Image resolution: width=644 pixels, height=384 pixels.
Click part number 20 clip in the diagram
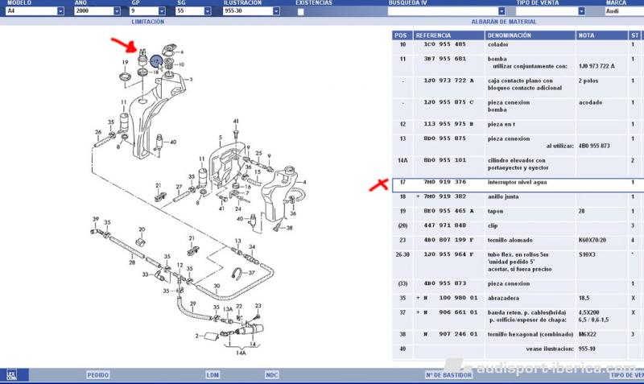tap(142, 229)
